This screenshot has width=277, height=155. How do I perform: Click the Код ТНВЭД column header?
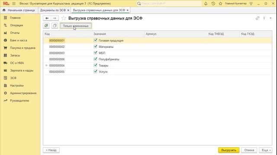tap(223, 34)
